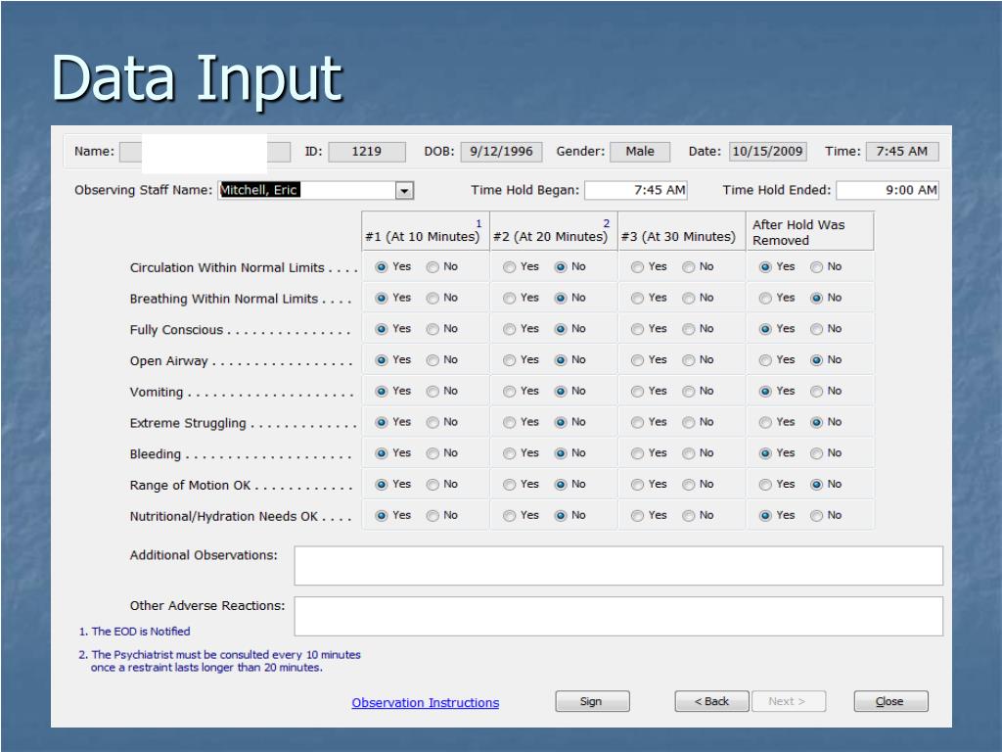Click the 'The EOD is Notified' note
Screen dimensions: 1002x752
134,632
